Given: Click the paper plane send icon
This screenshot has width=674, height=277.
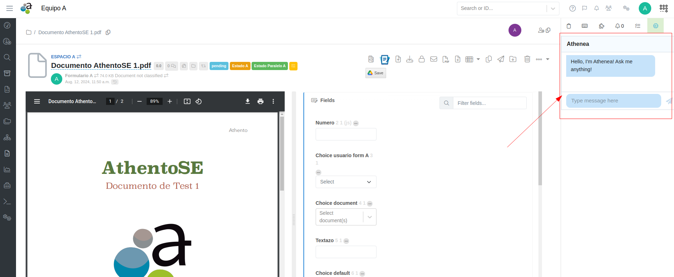Looking at the screenshot, I should tap(501, 59).
